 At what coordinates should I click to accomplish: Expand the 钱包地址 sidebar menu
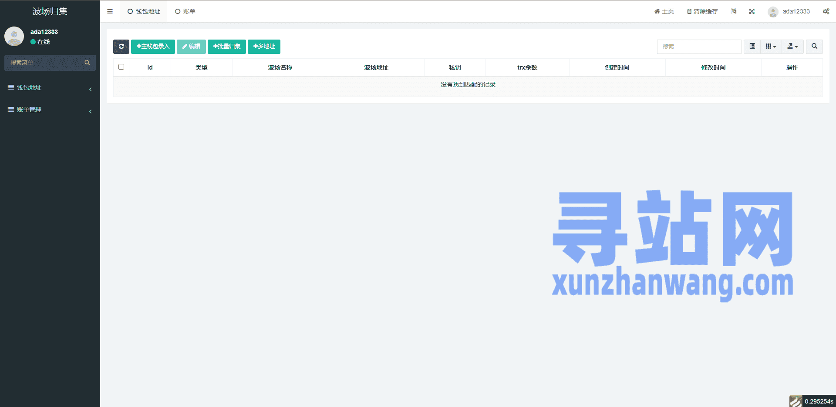(x=50, y=88)
